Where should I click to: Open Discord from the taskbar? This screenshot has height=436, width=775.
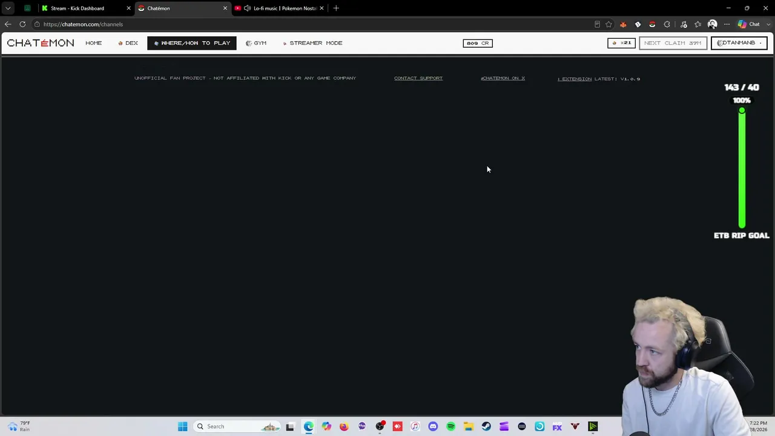[433, 426]
